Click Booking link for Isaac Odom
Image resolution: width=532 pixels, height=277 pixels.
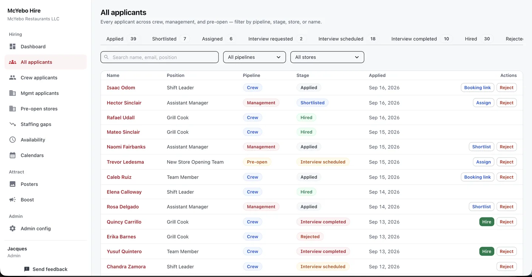click(477, 88)
